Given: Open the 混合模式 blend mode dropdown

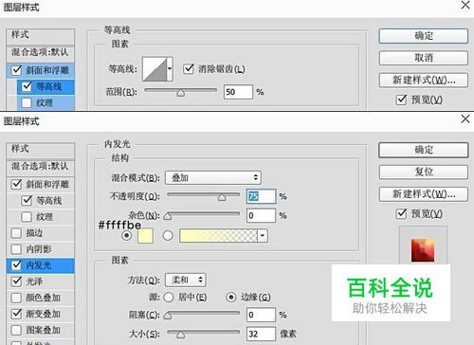Looking at the screenshot, I should [213, 178].
